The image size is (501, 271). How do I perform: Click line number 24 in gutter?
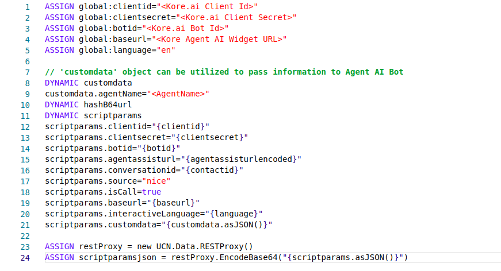[25, 258]
